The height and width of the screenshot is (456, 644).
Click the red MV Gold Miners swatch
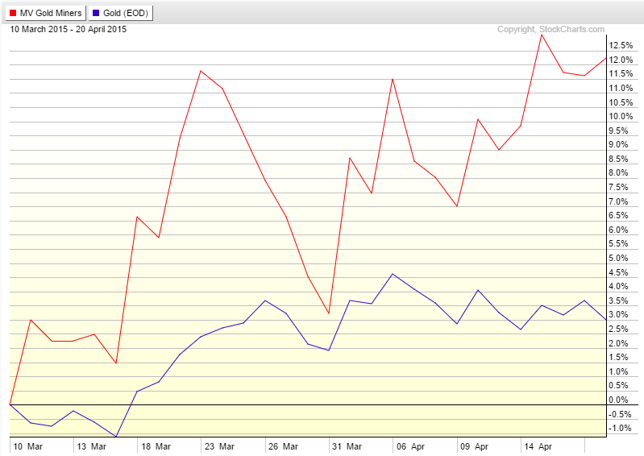click(13, 13)
